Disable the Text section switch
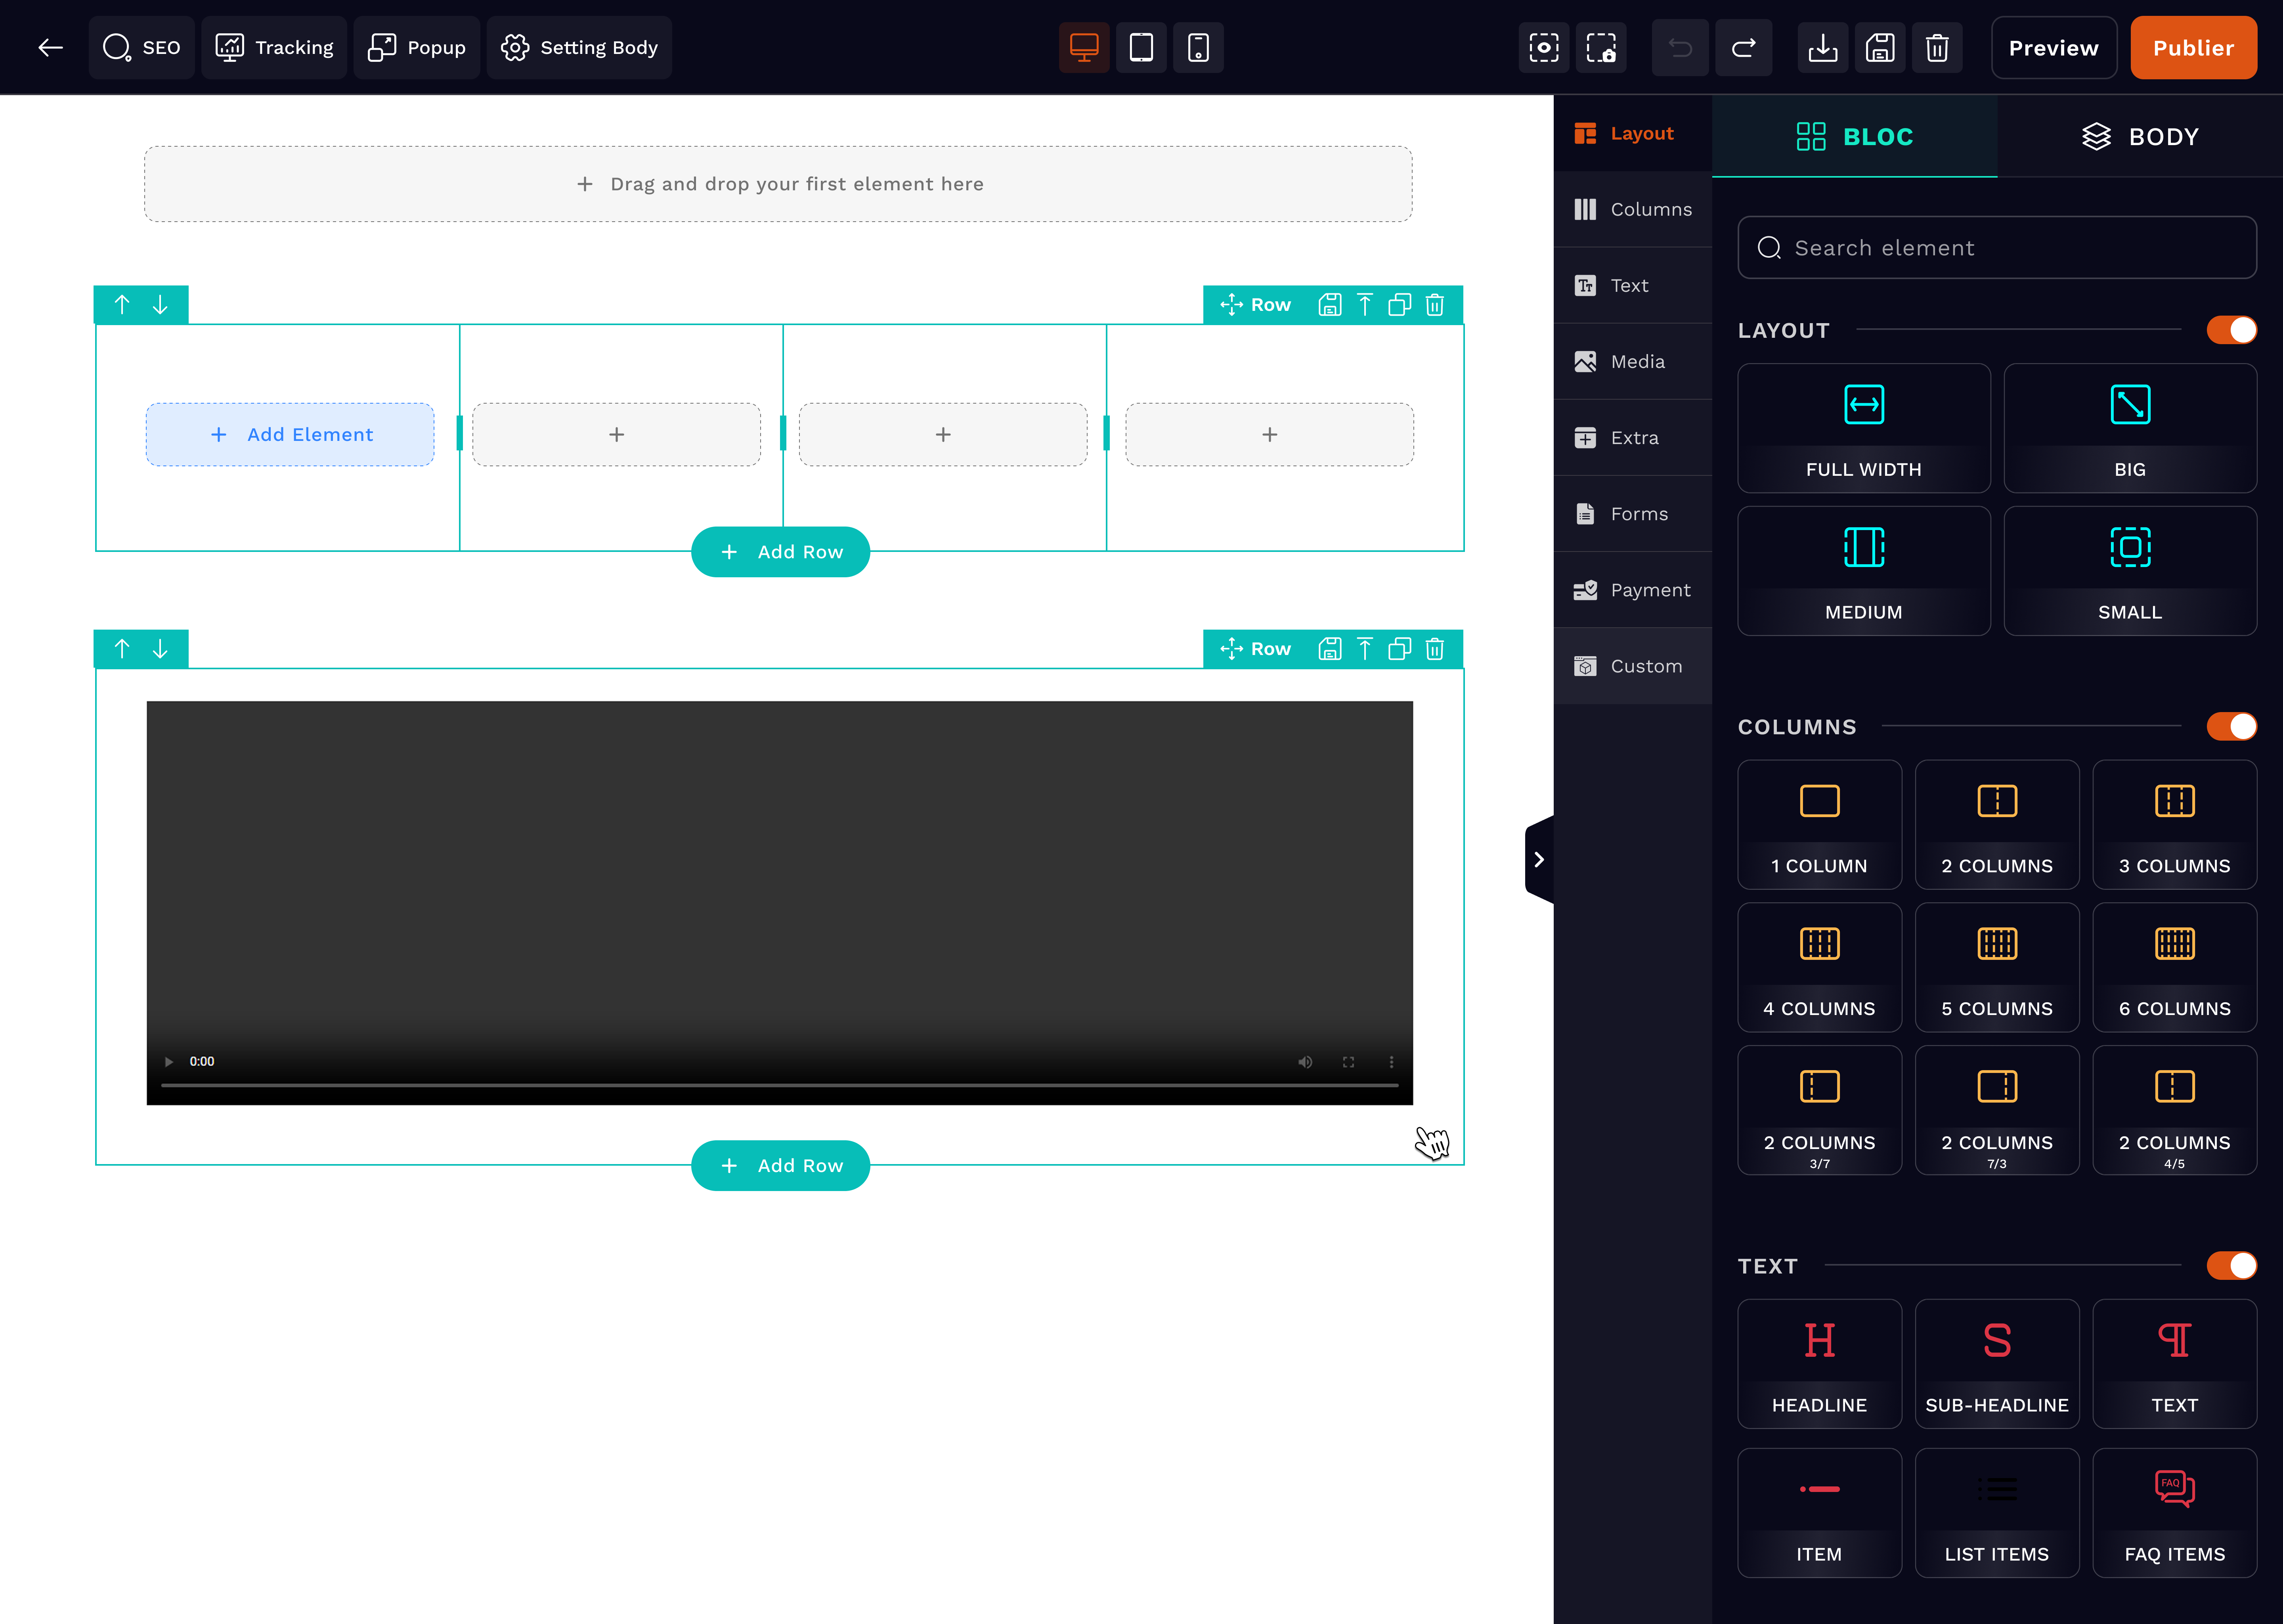The image size is (2283, 1624). pos(2231,1266)
